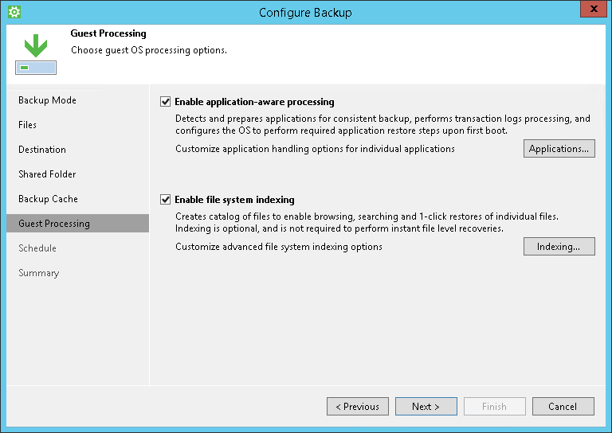Go to the Backup Mode step
Screen dimensions: 612x433
(x=47, y=100)
